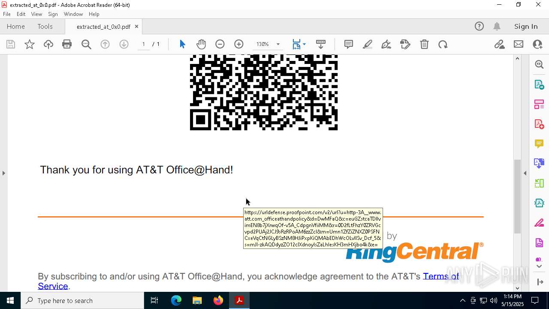Expand the left navigation pane

(4, 173)
